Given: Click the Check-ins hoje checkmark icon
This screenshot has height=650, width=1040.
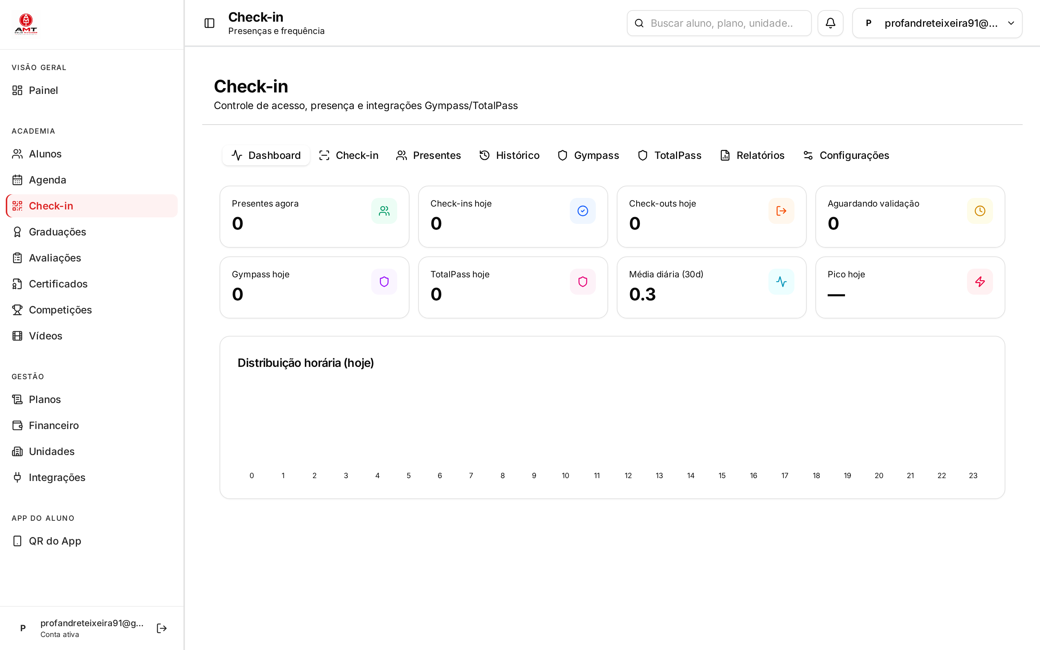Looking at the screenshot, I should click(x=583, y=211).
